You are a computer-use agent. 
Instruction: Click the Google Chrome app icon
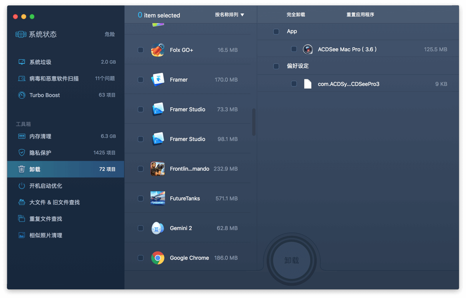coord(158,258)
